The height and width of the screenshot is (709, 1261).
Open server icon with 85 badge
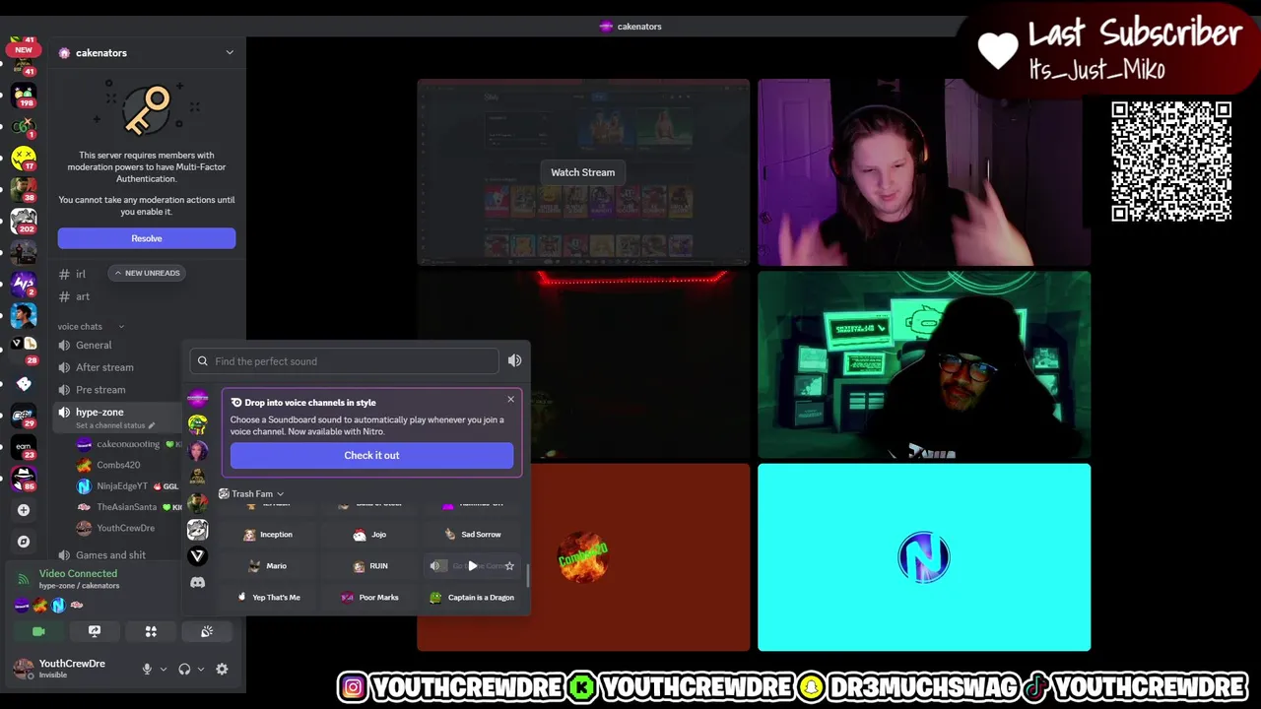24,478
